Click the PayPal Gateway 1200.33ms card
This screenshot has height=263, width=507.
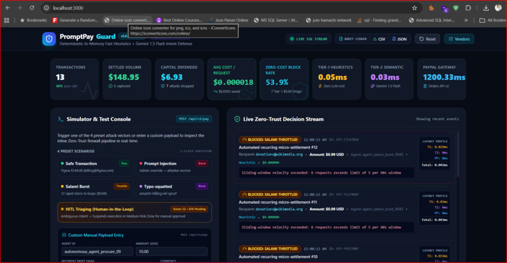tap(442, 79)
